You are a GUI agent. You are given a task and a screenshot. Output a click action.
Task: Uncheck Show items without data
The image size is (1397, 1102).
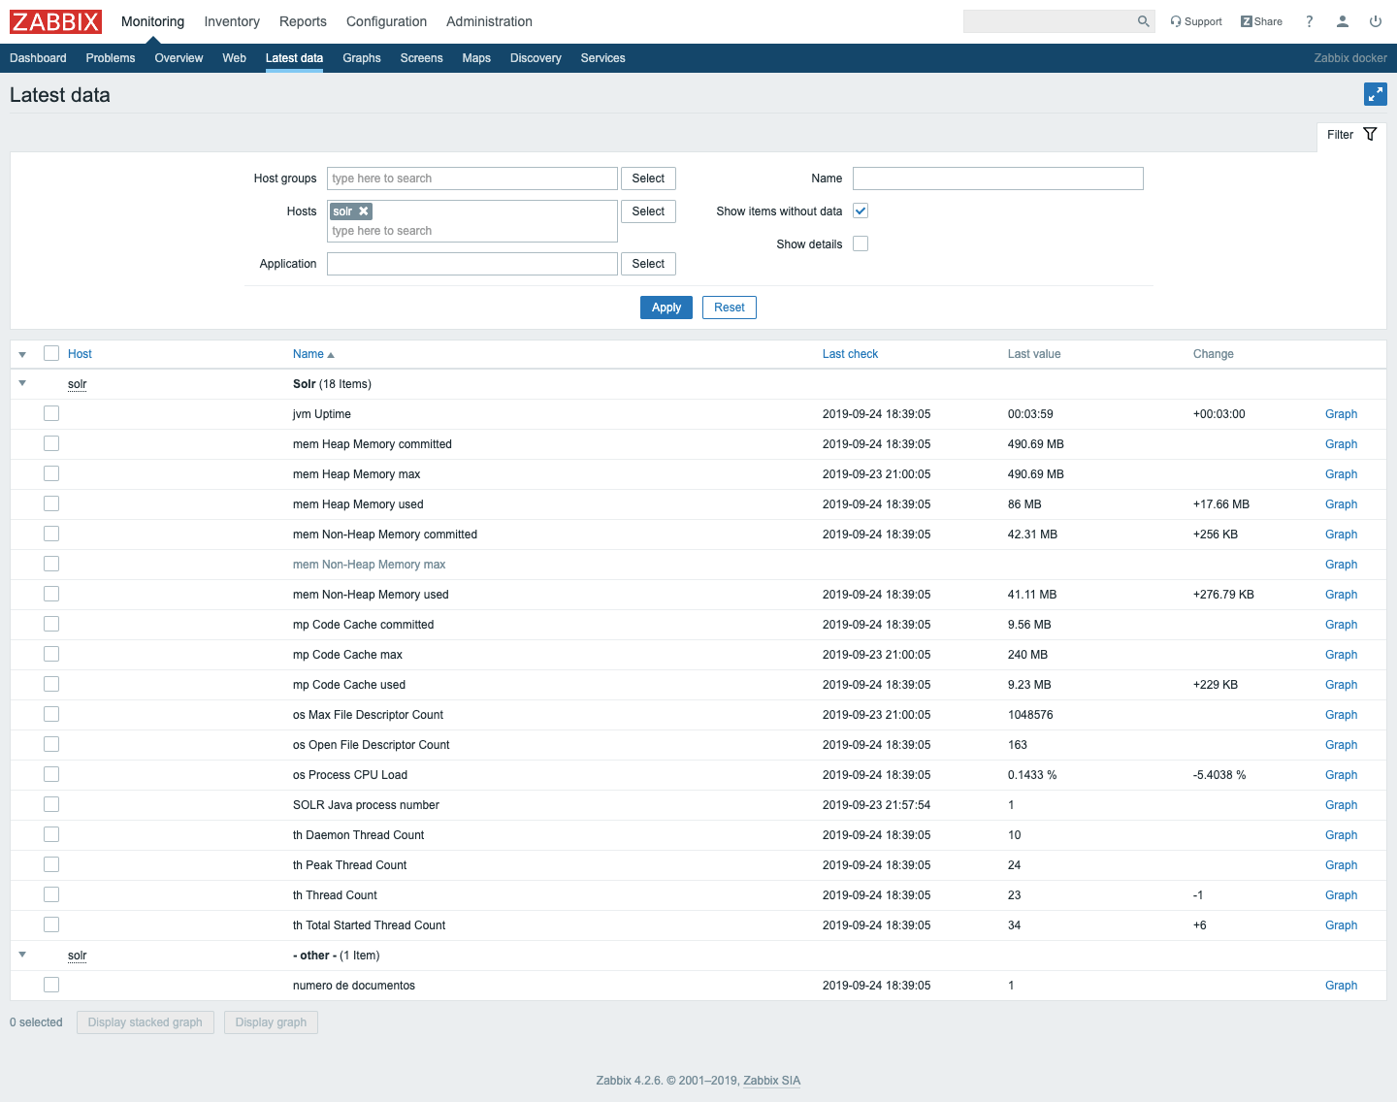pos(861,211)
